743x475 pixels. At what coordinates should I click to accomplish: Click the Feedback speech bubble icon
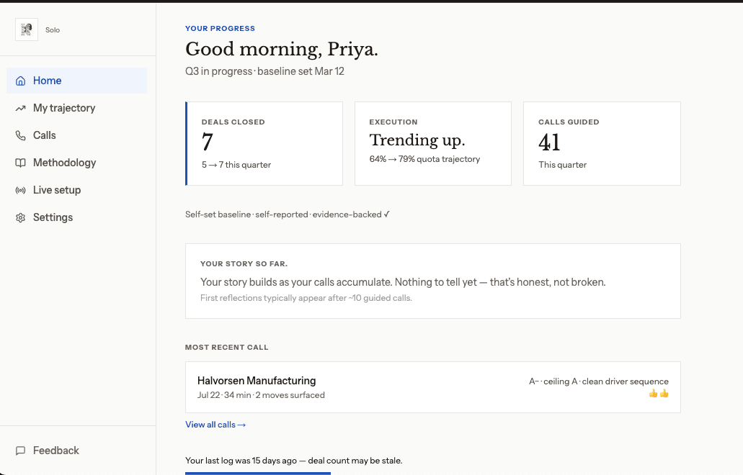pos(20,451)
